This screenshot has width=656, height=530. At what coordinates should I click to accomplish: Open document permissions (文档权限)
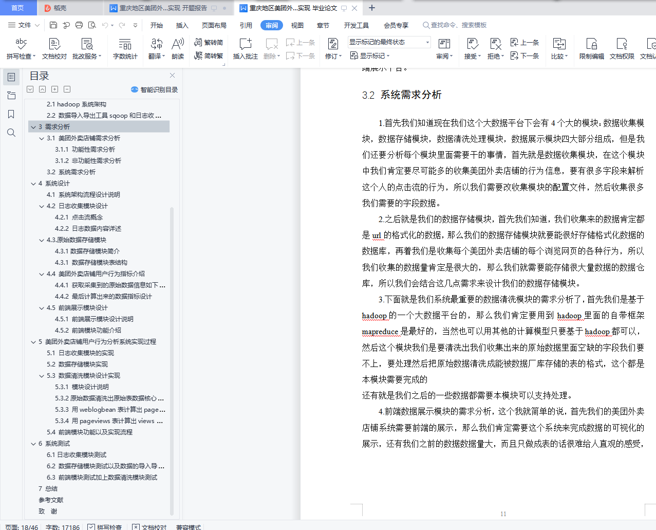click(622, 49)
